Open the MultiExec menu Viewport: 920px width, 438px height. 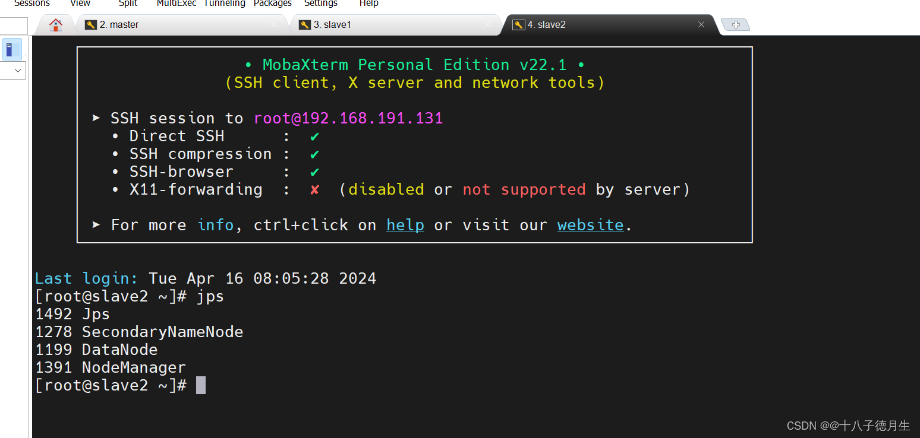pos(177,4)
